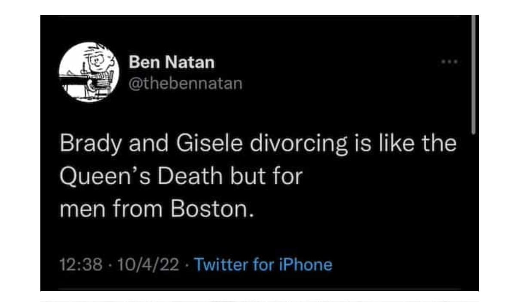Click the word Boston in the tweet
The width and height of the screenshot is (526, 302).
point(209,208)
